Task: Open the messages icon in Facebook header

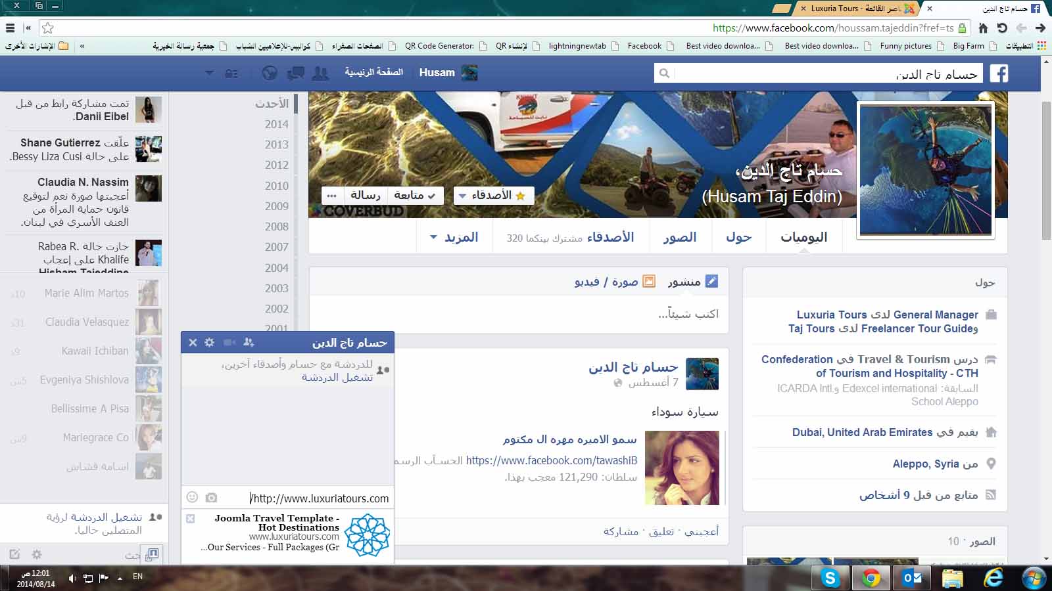Action: 295,73
